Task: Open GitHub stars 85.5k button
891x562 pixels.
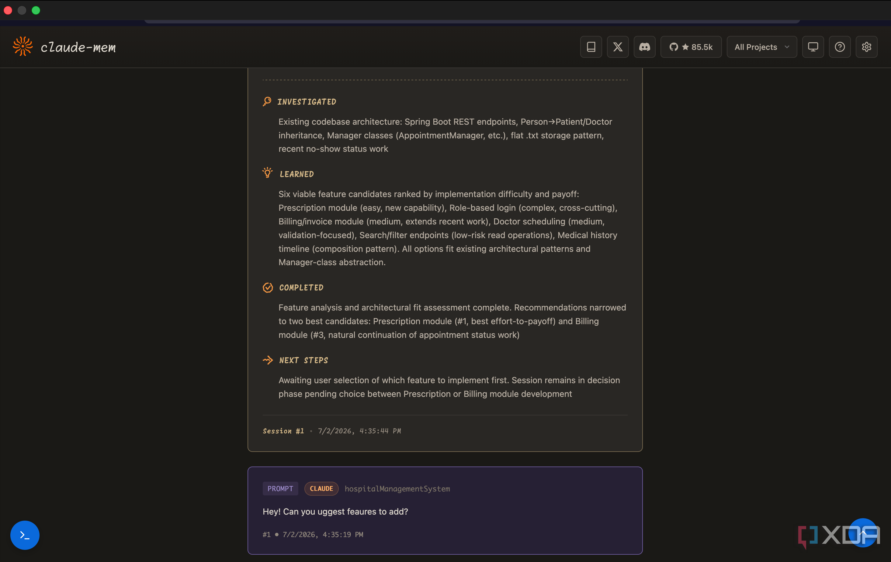Action: point(691,47)
